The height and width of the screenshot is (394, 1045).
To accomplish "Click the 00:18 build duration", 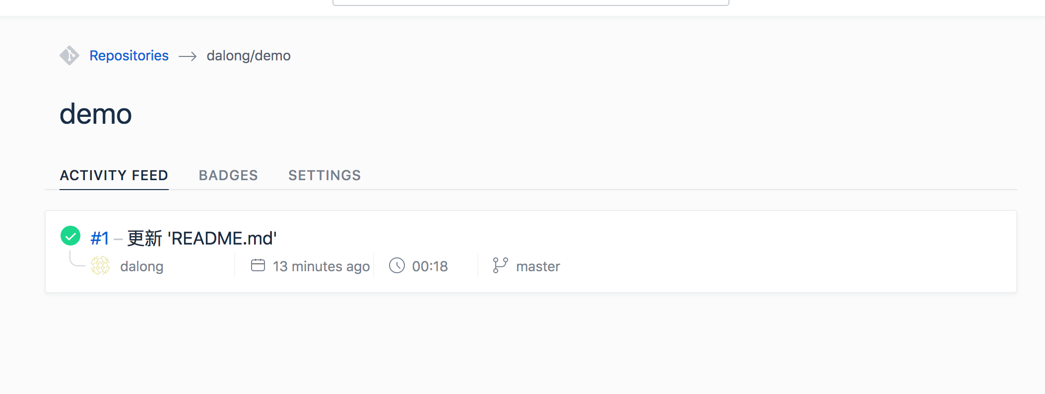I will click(430, 266).
